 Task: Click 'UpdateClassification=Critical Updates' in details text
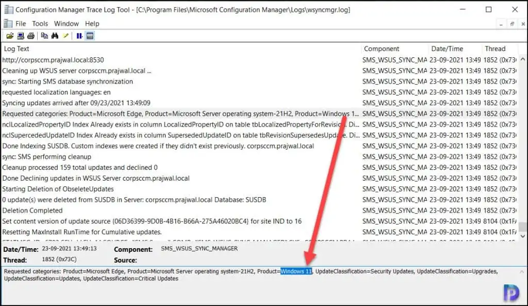pos(130,279)
